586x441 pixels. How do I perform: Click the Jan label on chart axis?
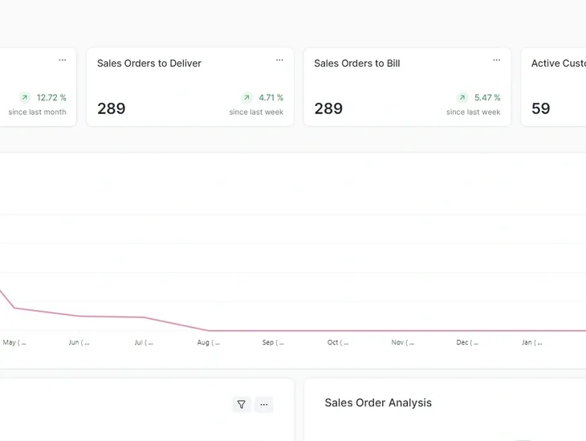531,342
